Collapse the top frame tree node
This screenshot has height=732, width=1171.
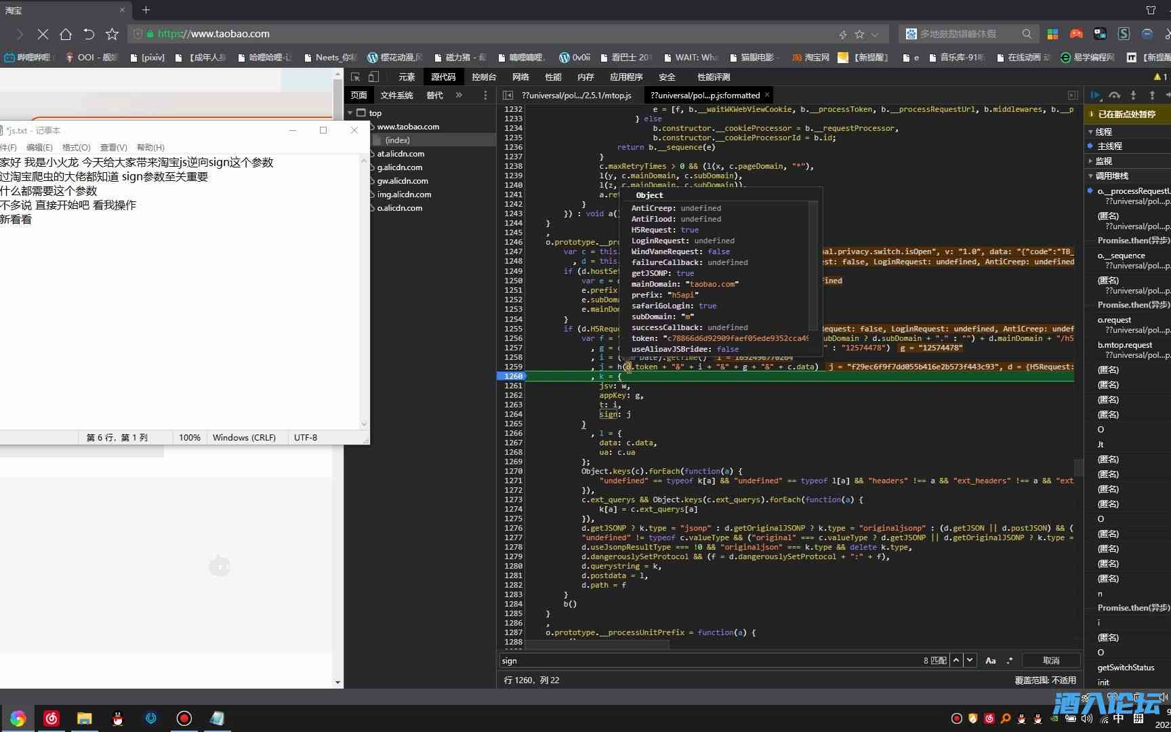click(x=350, y=113)
